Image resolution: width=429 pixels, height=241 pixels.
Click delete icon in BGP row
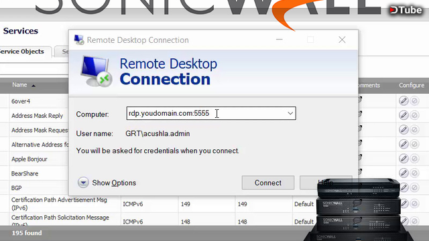click(x=415, y=187)
